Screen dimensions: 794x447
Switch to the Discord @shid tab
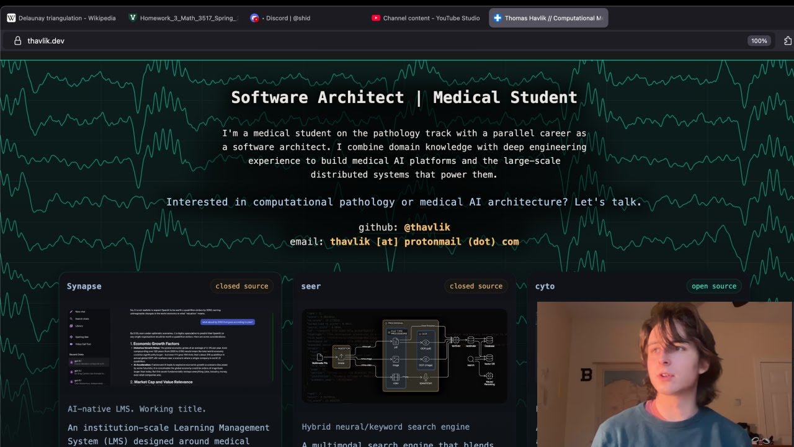304,18
